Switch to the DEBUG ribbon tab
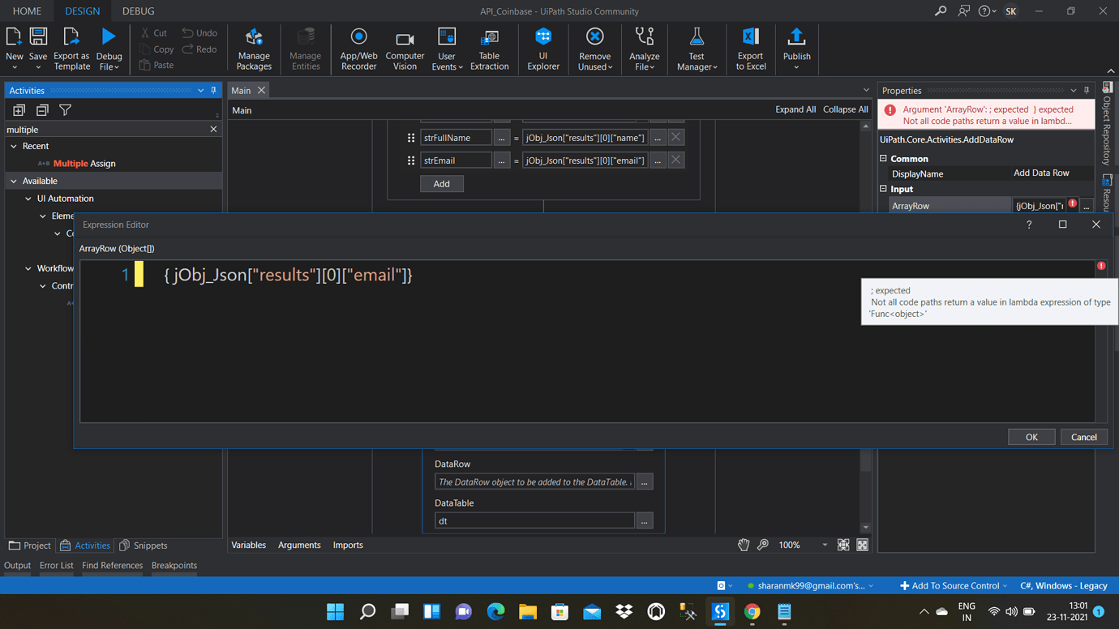The height and width of the screenshot is (629, 1119). [138, 11]
